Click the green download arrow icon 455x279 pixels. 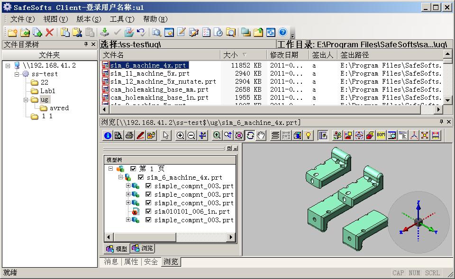click(104, 32)
